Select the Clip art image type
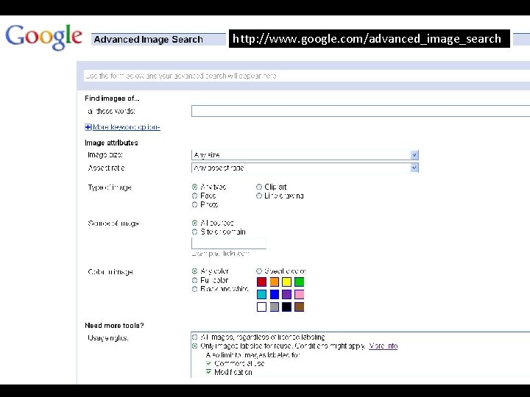530x397 pixels. tap(259, 187)
